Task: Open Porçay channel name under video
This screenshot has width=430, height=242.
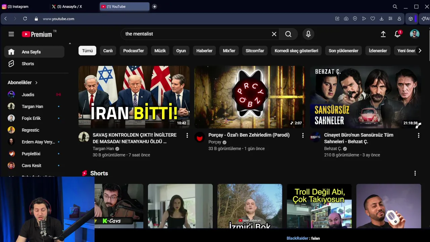Action: tap(215, 142)
